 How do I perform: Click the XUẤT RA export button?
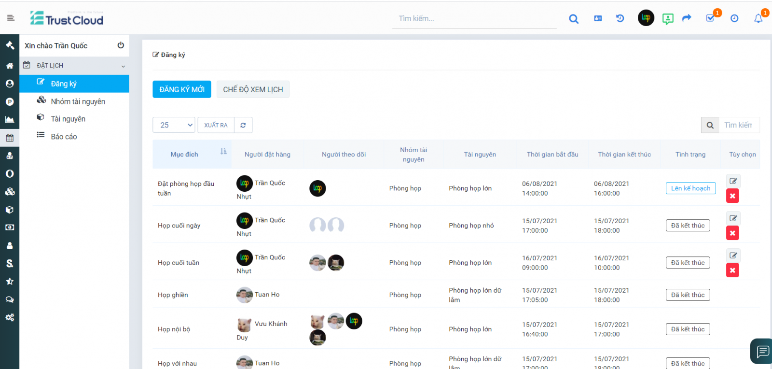(216, 125)
